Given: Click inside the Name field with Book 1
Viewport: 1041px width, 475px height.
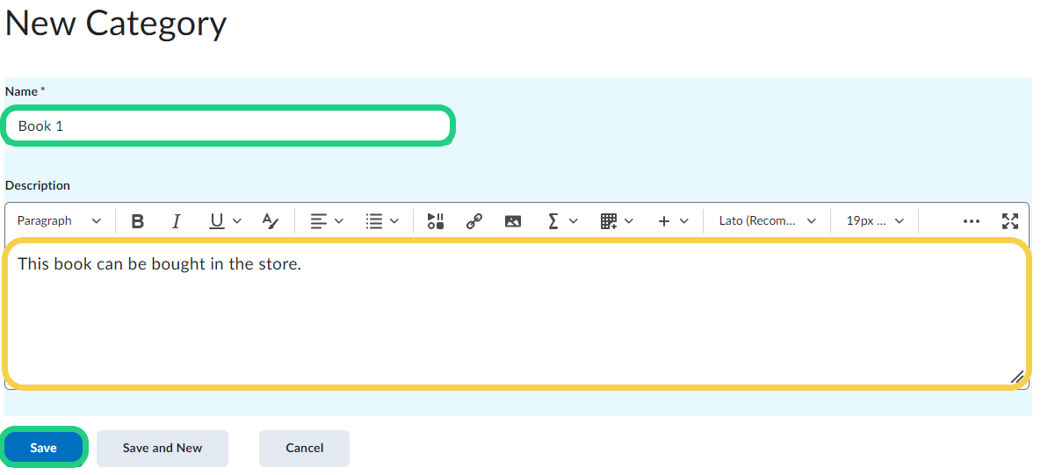Looking at the screenshot, I should (x=228, y=126).
